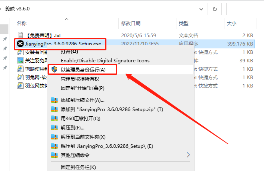This screenshot has width=264, height=171.
Task: Click the search box right of refresh button
Action: pos(245,9)
